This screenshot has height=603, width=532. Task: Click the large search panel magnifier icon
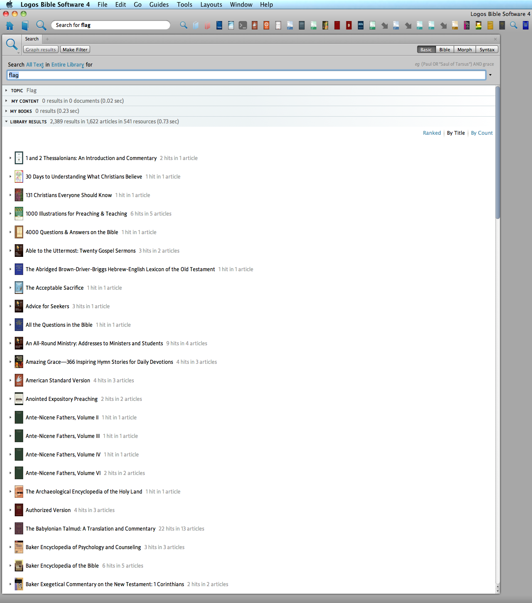[x=12, y=45]
